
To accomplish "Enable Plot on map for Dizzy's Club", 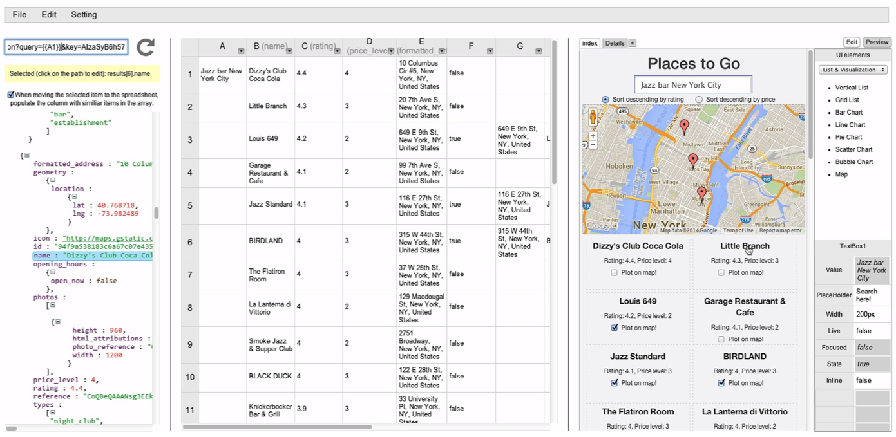I will coord(615,273).
